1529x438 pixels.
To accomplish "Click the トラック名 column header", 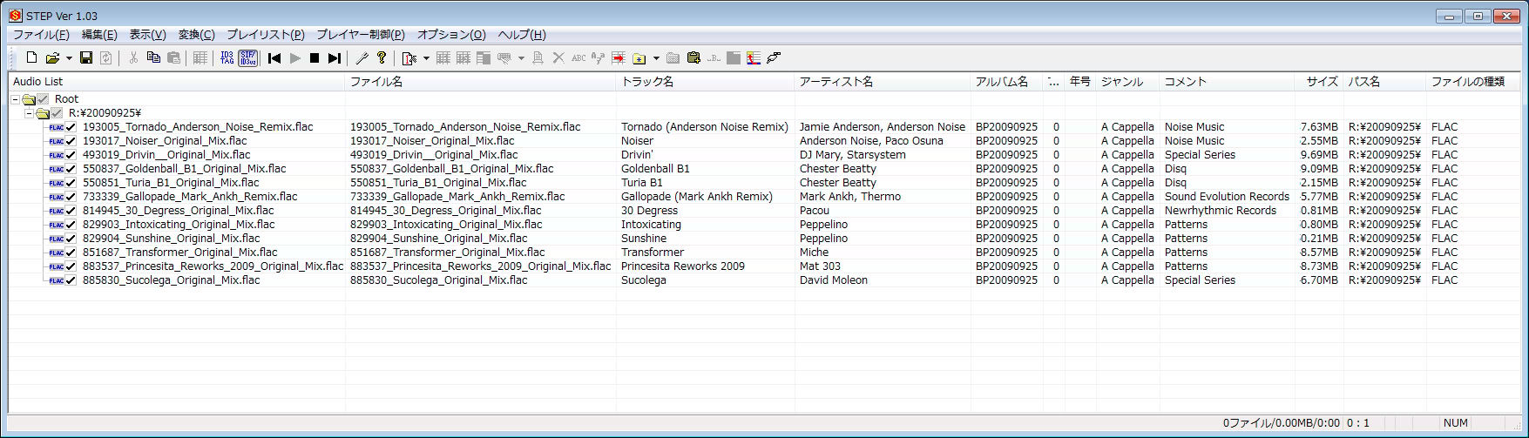I will click(x=647, y=82).
